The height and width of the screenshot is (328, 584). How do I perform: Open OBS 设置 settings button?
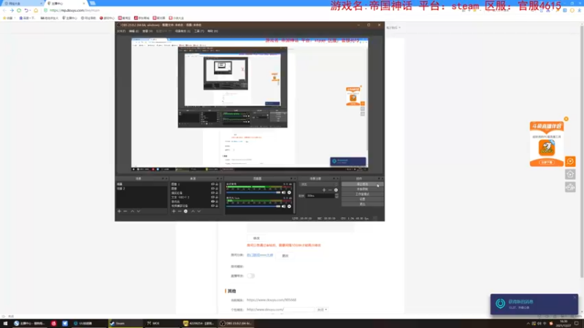[x=362, y=199]
